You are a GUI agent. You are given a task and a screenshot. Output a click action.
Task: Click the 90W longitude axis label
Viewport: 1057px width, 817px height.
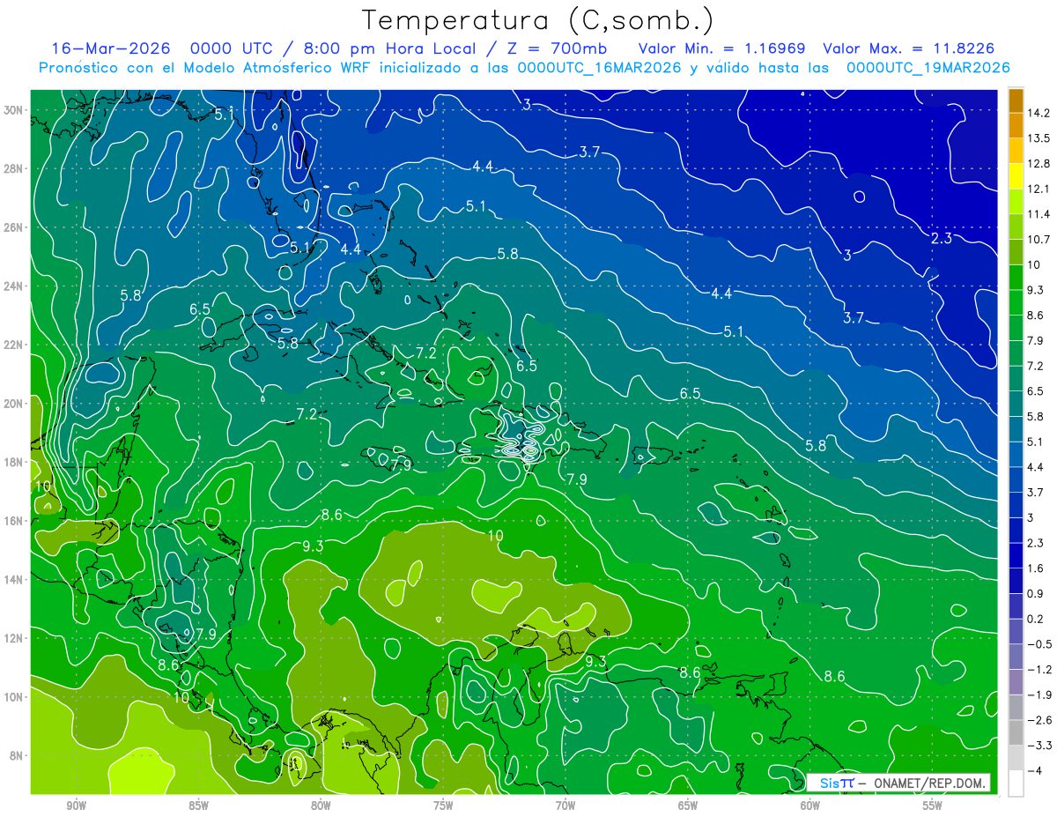tap(77, 806)
